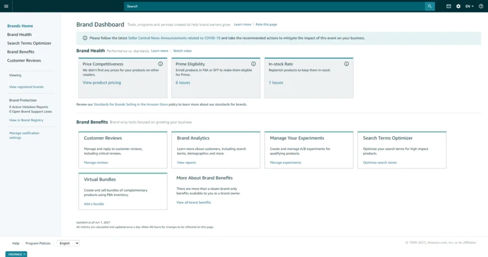This screenshot has width=488, height=257.
Task: Click the 0 Active Violation Reports text
Action: [x=29, y=107]
